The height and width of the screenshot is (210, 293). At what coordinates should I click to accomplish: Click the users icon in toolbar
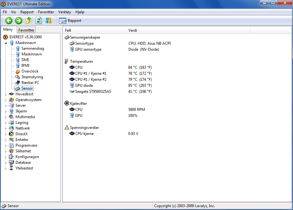pyautogui.click(x=49, y=21)
